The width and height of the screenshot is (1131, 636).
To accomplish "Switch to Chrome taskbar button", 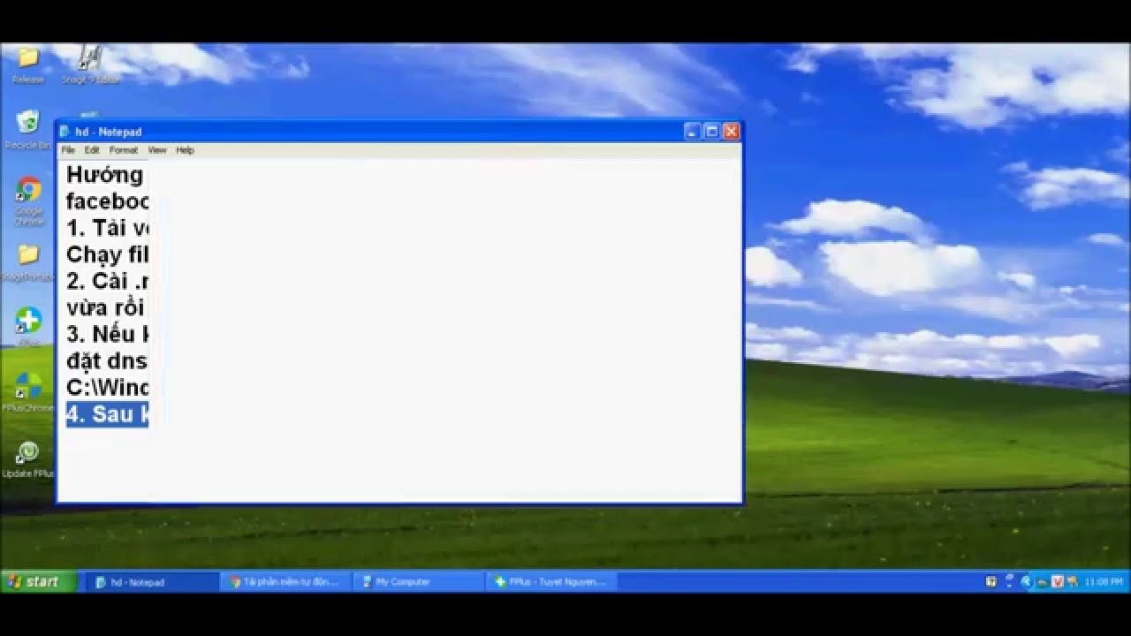I will (286, 582).
